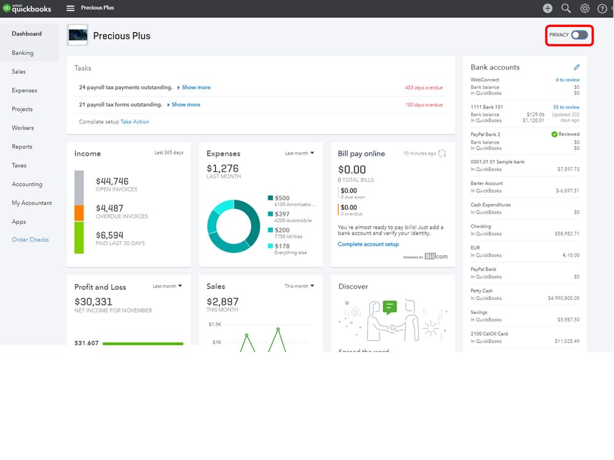Click the Precious Plus company logo thumbnail
This screenshot has height=460, width=614.
tap(77, 35)
